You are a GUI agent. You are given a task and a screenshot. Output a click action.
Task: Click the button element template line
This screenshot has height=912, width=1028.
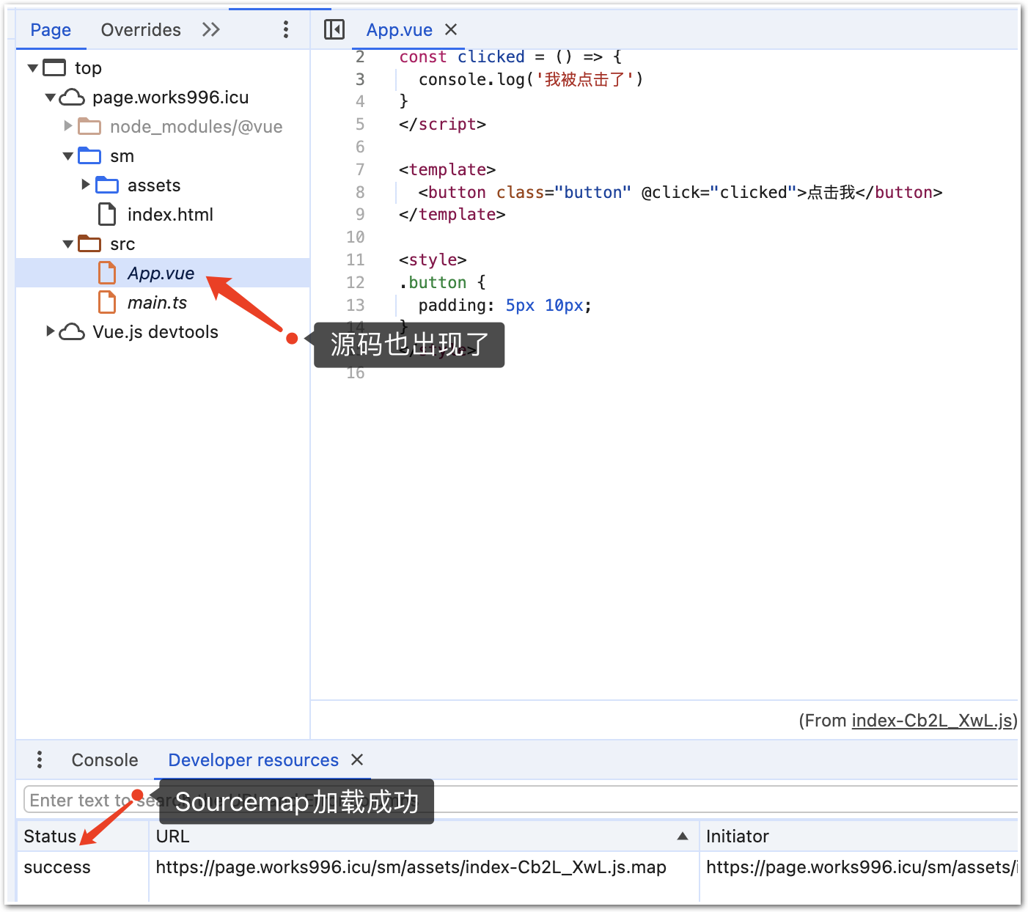(x=680, y=192)
